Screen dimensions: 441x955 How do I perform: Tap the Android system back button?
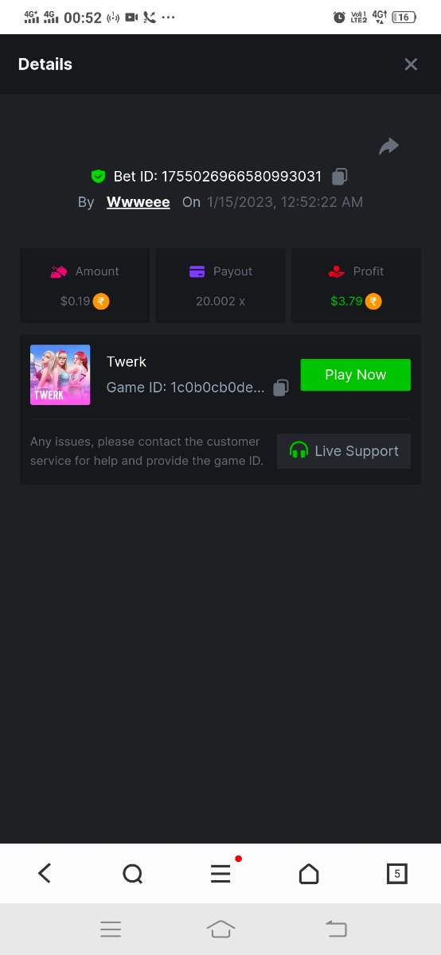337,929
